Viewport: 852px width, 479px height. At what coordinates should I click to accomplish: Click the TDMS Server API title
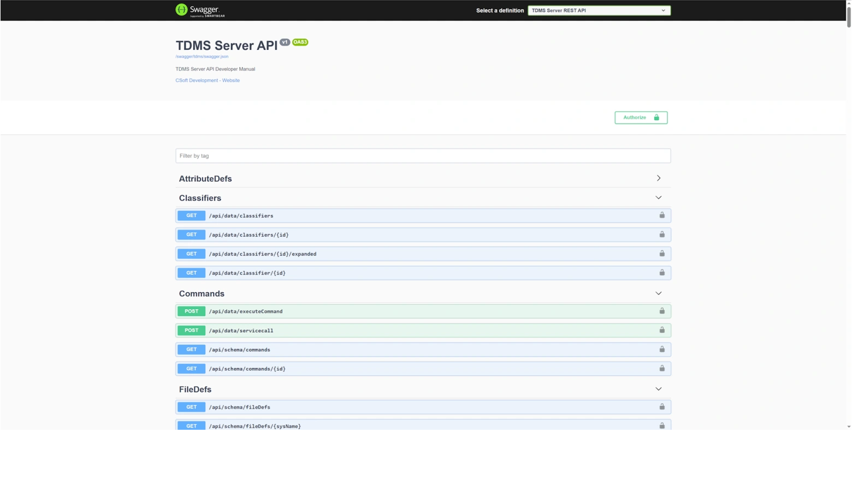pos(227,45)
